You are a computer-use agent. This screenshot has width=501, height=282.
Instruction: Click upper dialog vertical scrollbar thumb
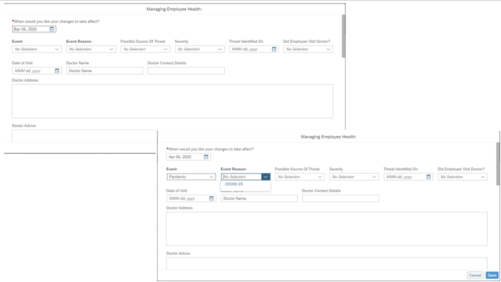point(344,36)
